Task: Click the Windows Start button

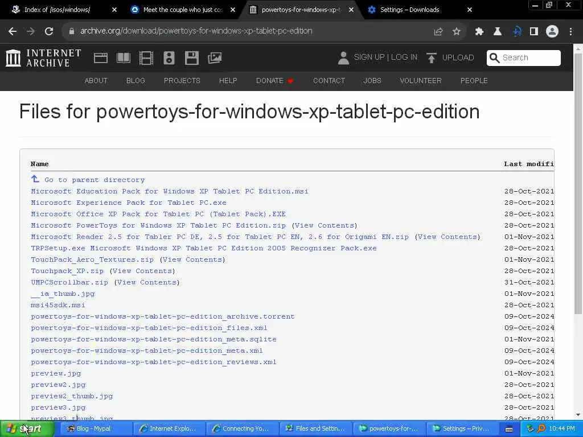Action: (x=27, y=429)
